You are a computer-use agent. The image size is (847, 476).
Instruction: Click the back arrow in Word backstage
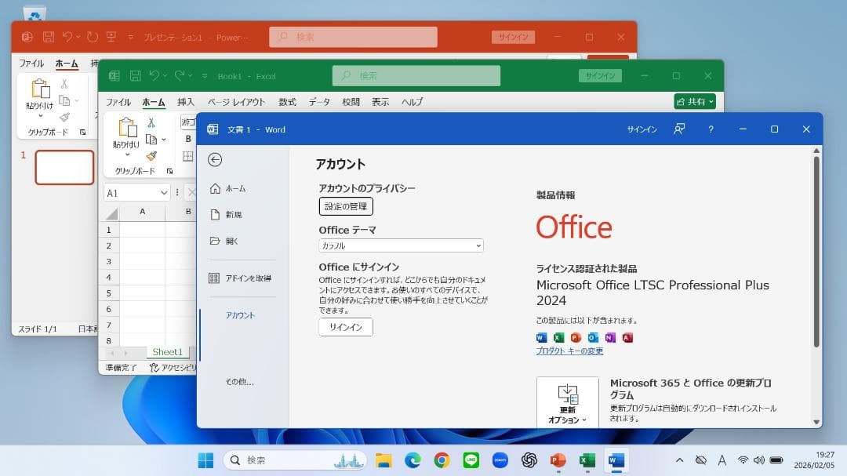215,160
